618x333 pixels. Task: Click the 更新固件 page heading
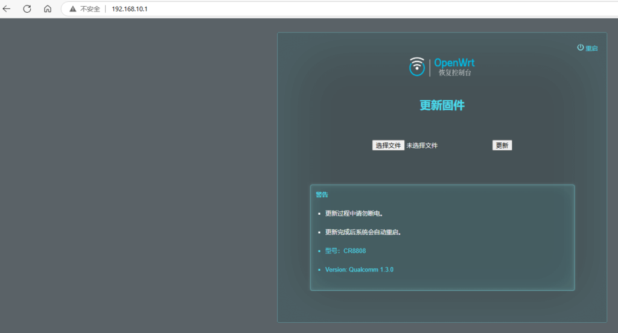point(442,106)
